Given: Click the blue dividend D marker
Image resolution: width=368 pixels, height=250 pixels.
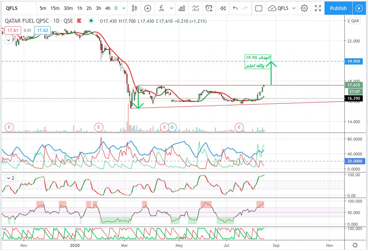Looking at the screenshot, I should tap(172, 127).
